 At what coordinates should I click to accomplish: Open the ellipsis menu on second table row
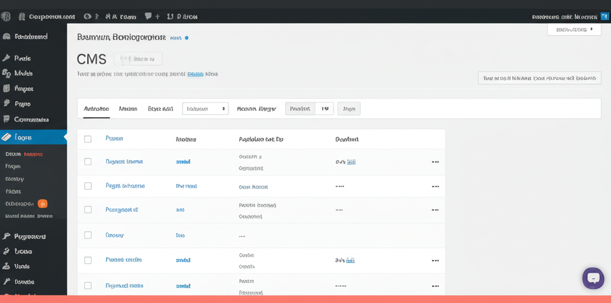pos(435,187)
